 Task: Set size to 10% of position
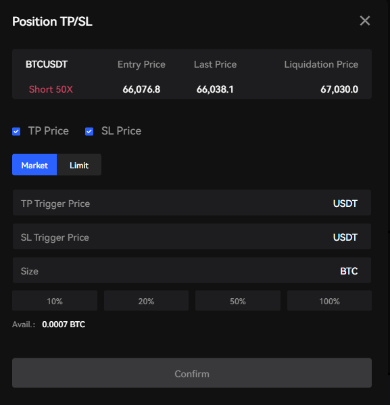pyautogui.click(x=55, y=301)
